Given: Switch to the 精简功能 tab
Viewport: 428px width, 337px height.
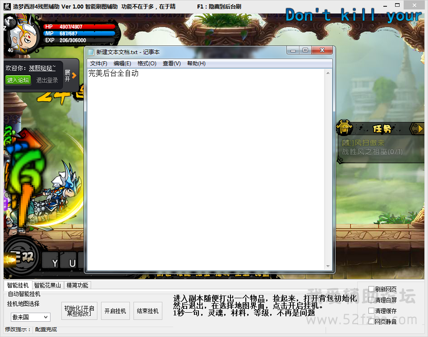Looking at the screenshot, I should coord(77,285).
